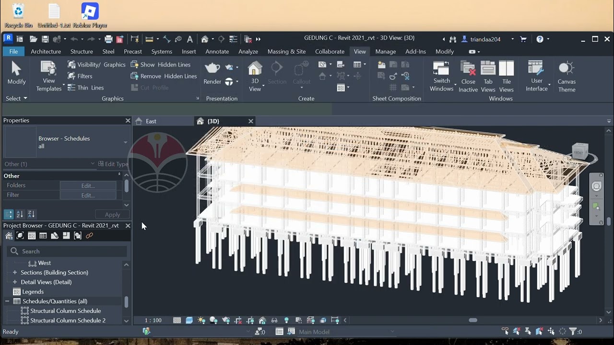This screenshot has width=614, height=345.
Task: Open the view Filters tool
Action: coord(80,76)
